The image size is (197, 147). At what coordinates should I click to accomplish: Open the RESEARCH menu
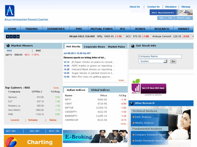162,29
